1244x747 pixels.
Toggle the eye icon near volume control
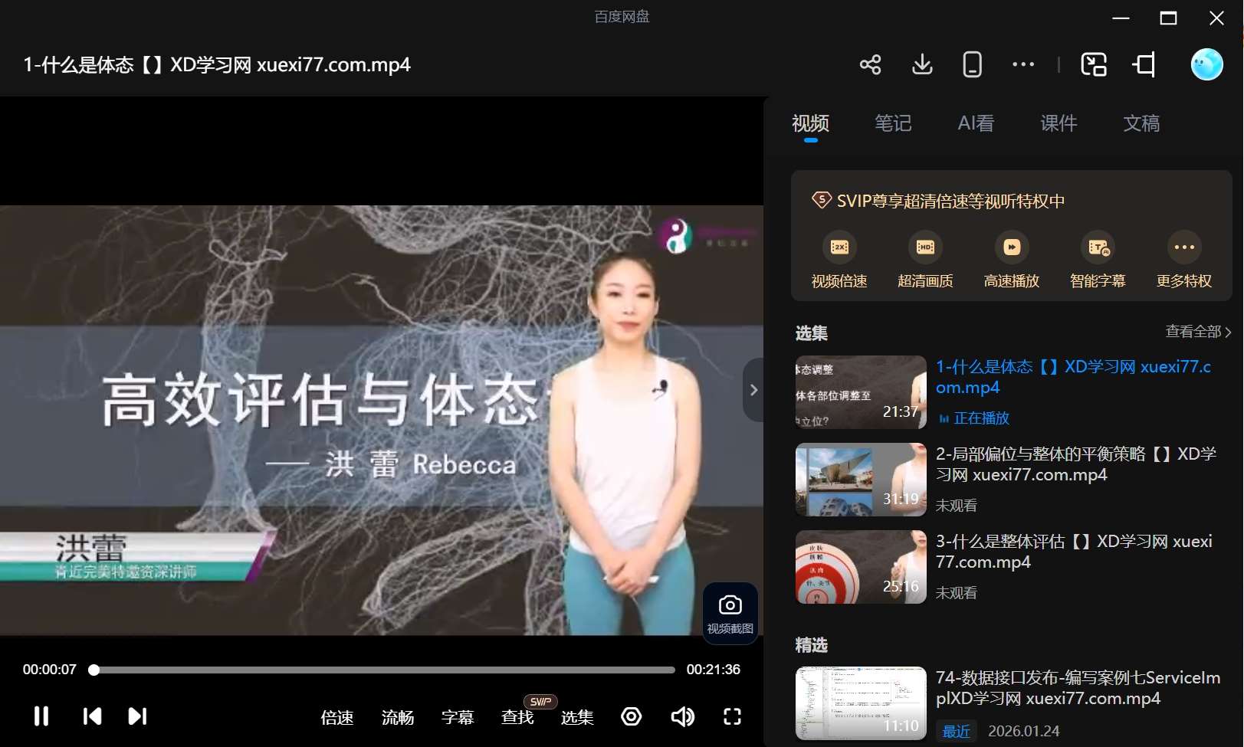pos(631,716)
